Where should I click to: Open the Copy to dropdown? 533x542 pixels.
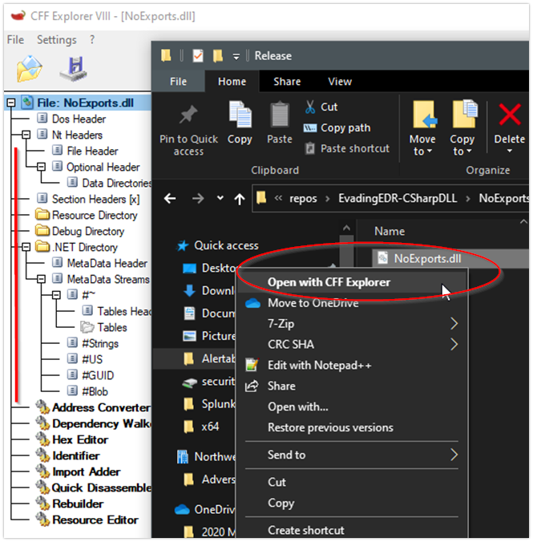[x=462, y=128]
